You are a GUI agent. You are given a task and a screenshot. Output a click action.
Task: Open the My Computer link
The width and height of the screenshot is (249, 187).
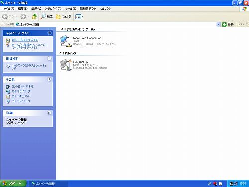[21, 101]
